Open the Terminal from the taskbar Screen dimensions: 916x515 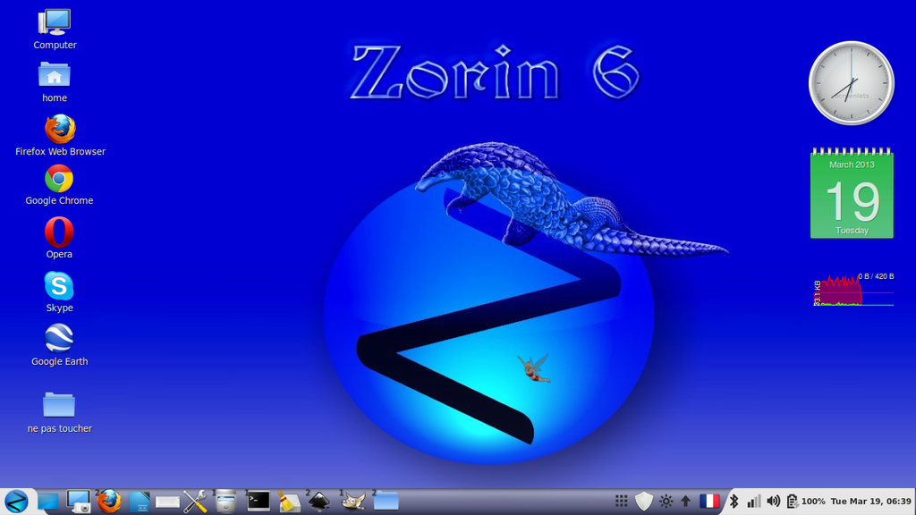pyautogui.click(x=259, y=502)
